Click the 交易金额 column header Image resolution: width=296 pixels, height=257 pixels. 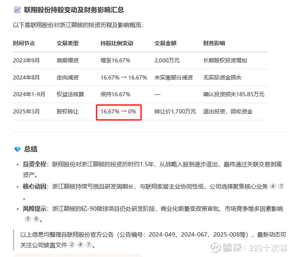point(165,43)
